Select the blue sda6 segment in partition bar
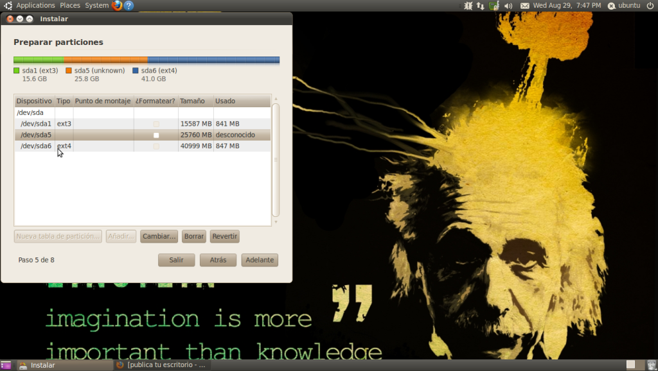 click(x=213, y=60)
